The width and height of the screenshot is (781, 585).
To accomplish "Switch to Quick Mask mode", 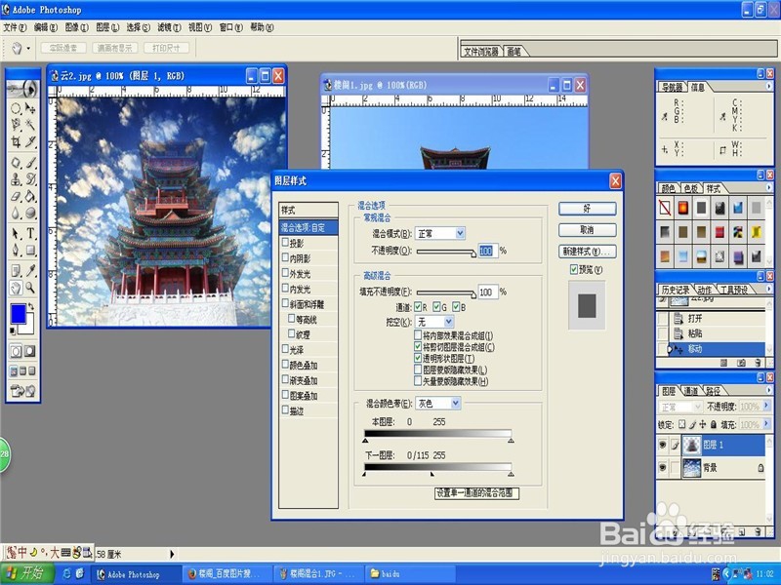I will [x=30, y=351].
